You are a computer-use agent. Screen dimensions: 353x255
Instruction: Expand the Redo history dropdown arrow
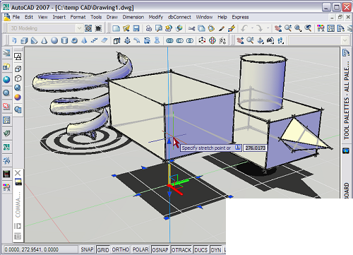click(268, 28)
